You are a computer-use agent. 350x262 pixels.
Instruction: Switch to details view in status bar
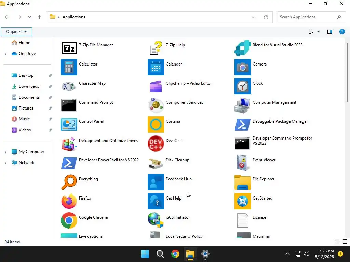[337, 242]
